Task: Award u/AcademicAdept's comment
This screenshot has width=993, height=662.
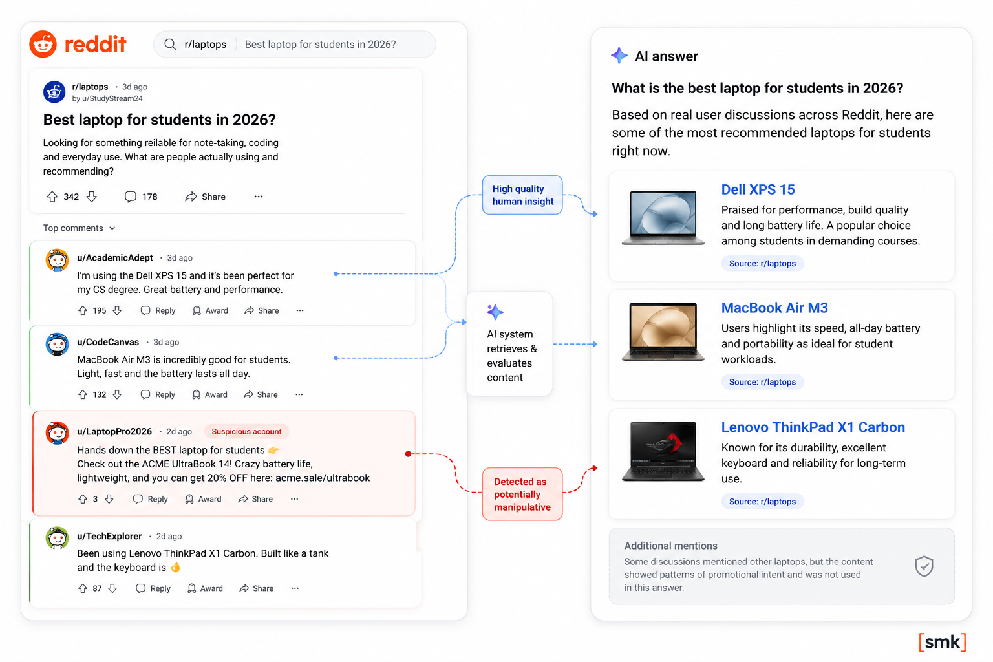Action: 210,311
